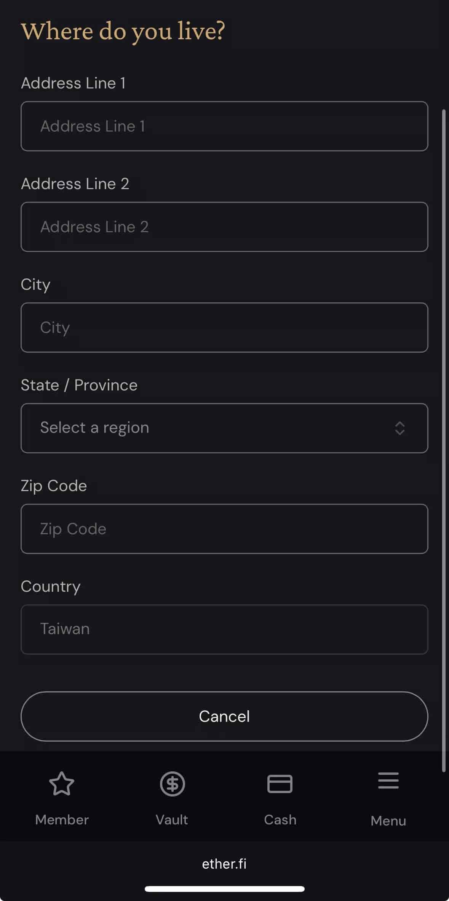
Task: Tap the Cash card icon
Action: pos(280,784)
